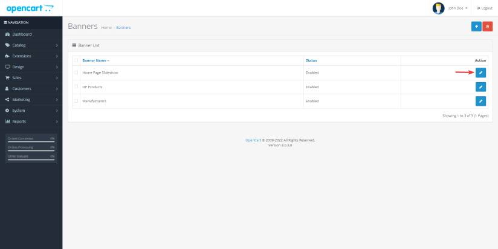The height and width of the screenshot is (249, 498).
Task: Check the Home Page Slideshow checkbox
Action: tap(76, 73)
